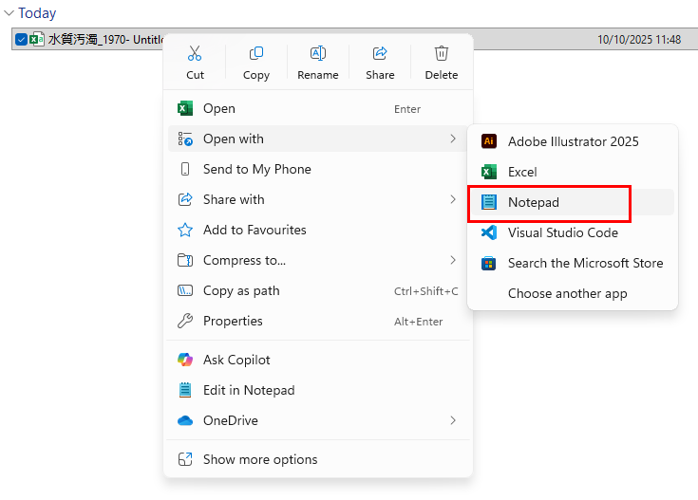This screenshot has height=500, width=698.
Task: Uncheck the selected file checkbox
Action: (x=21, y=40)
